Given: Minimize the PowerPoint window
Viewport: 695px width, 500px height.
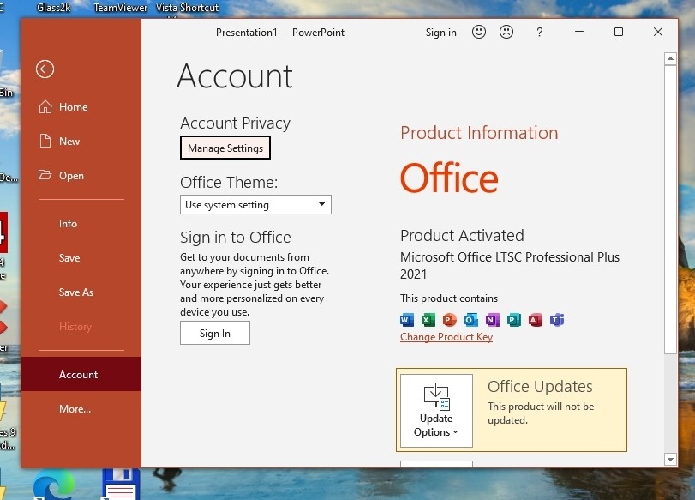Looking at the screenshot, I should (x=578, y=32).
